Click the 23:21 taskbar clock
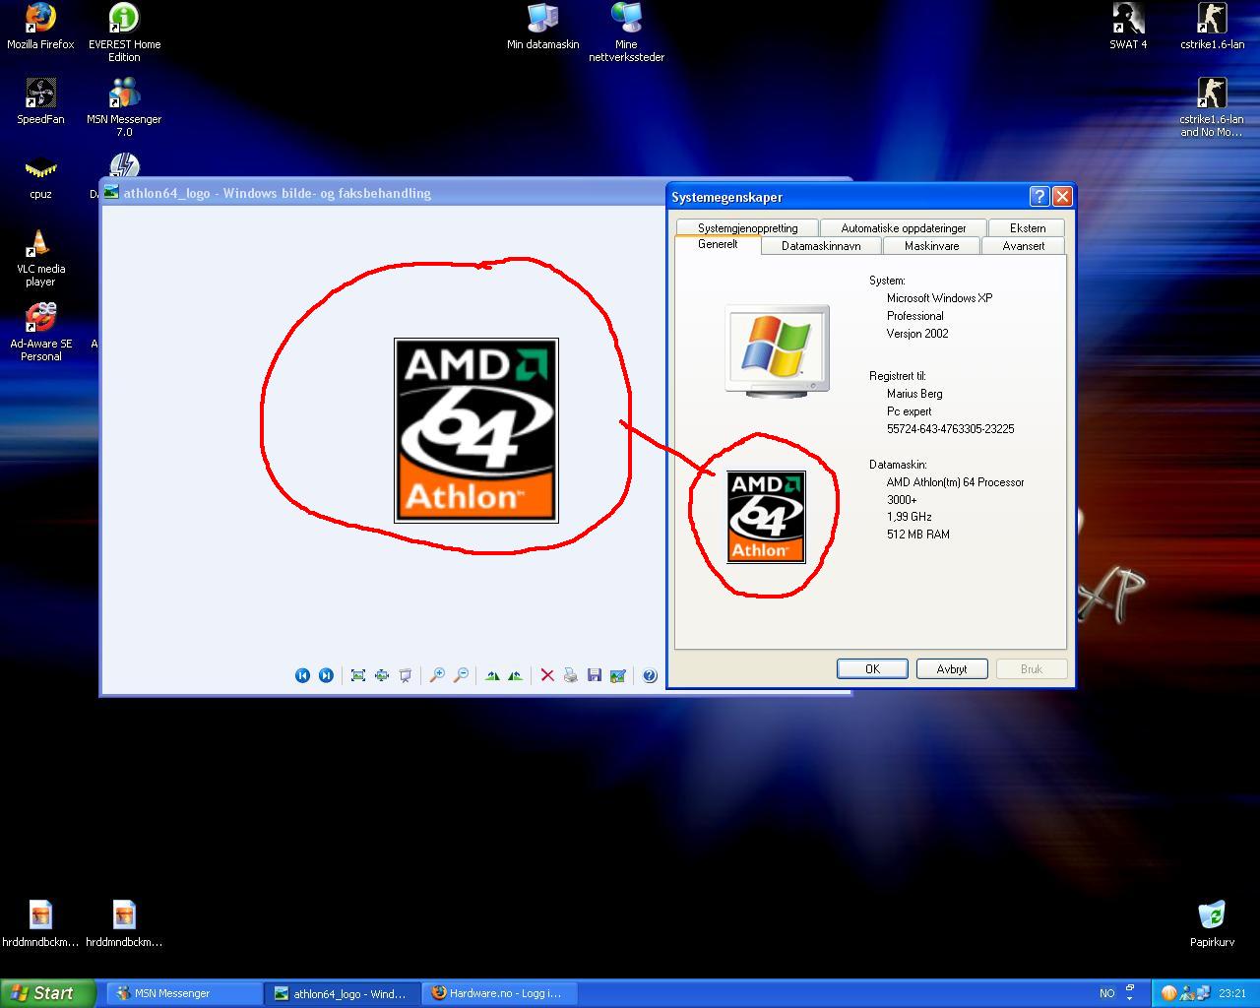 [1232, 993]
